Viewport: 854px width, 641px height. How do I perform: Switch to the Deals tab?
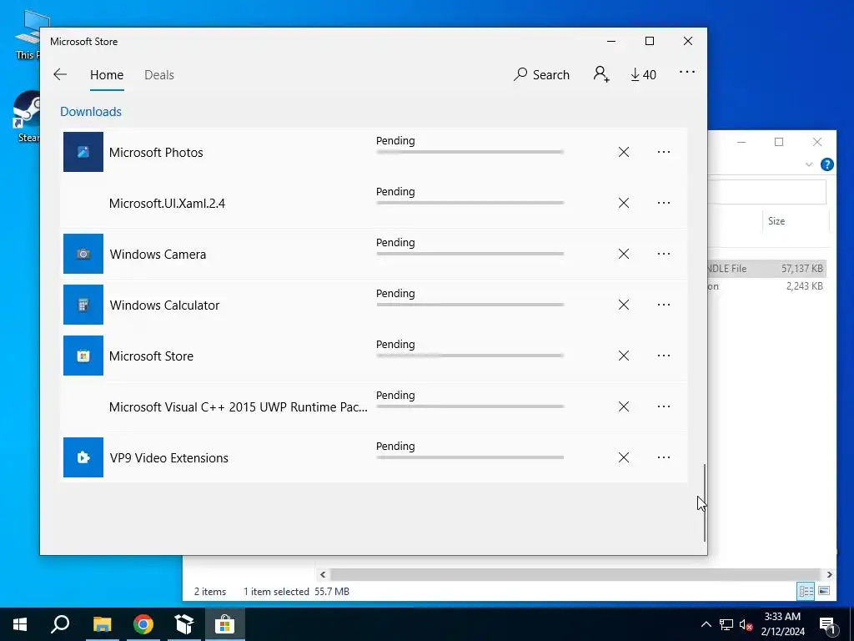point(159,74)
